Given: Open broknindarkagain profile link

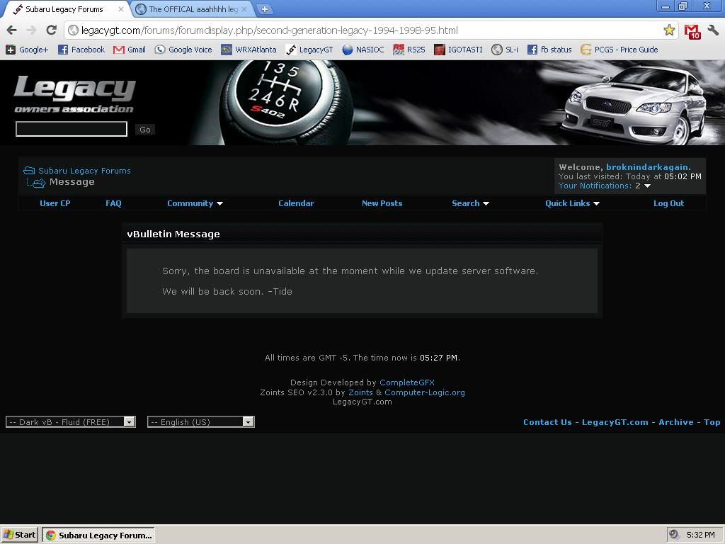Looking at the screenshot, I should pyautogui.click(x=647, y=167).
